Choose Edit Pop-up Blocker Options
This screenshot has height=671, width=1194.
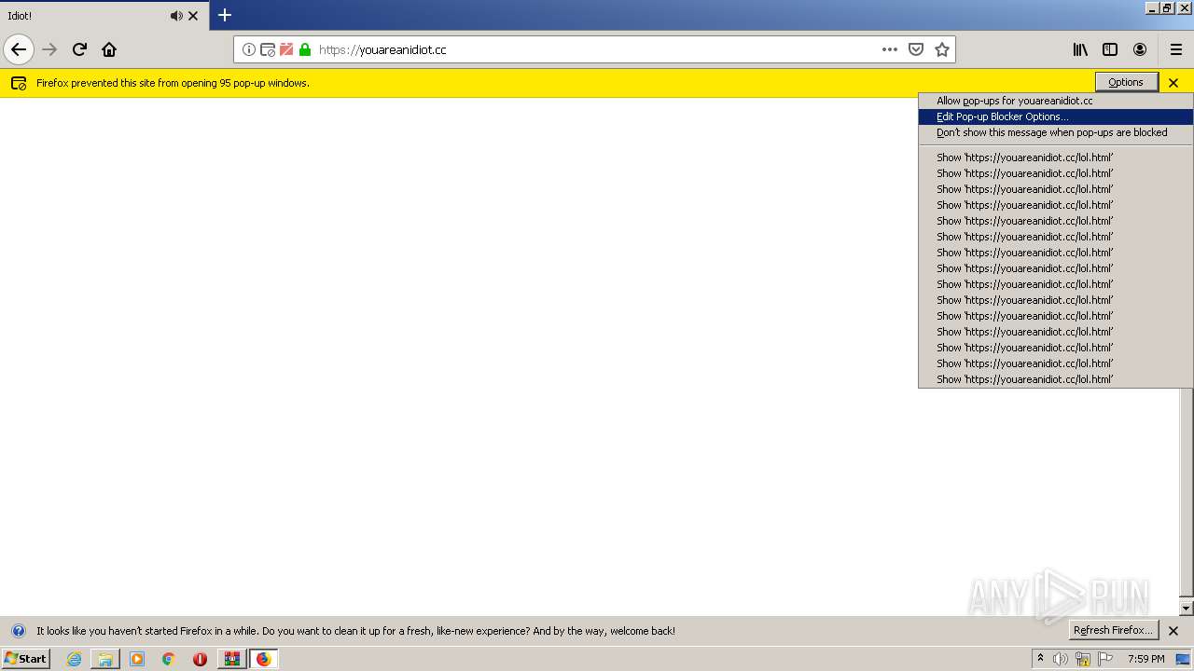pyautogui.click(x=1055, y=116)
